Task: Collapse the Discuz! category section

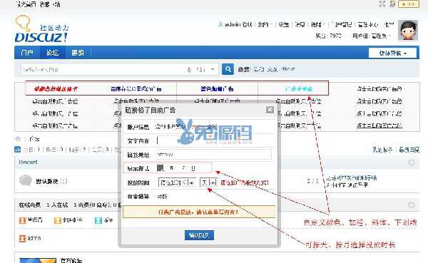Action: [412, 163]
